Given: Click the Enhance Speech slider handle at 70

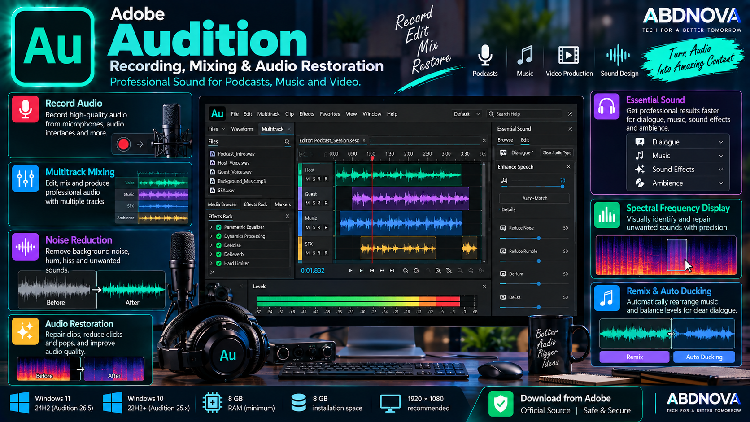Looking at the screenshot, I should coord(562,186).
